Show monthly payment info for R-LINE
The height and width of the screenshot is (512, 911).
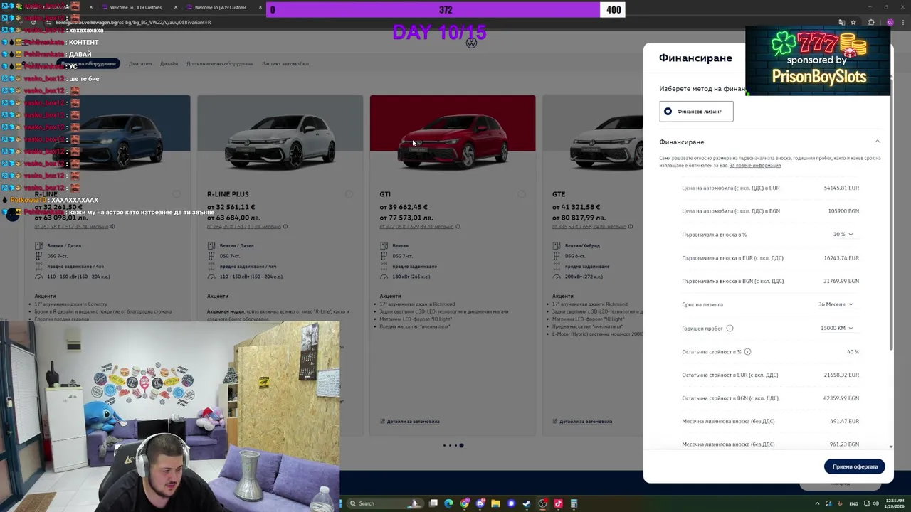(112, 227)
